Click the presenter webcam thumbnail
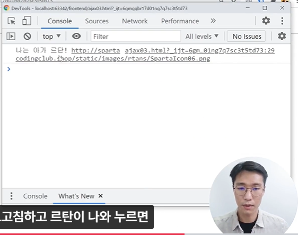Screen dimensions: 298x235 (x=253, y=195)
